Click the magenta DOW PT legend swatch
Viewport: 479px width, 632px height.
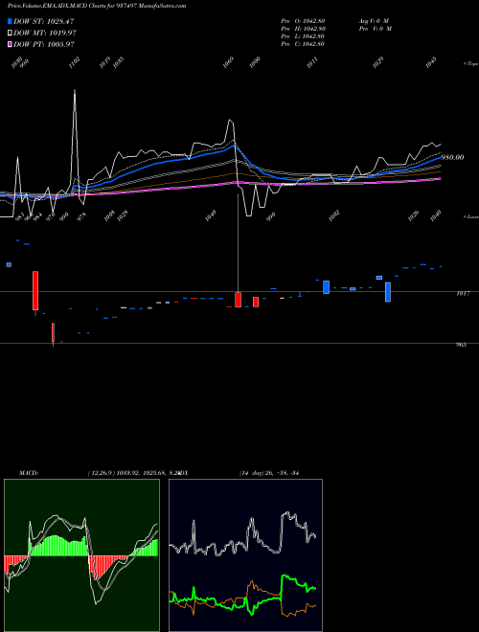tap(10, 44)
